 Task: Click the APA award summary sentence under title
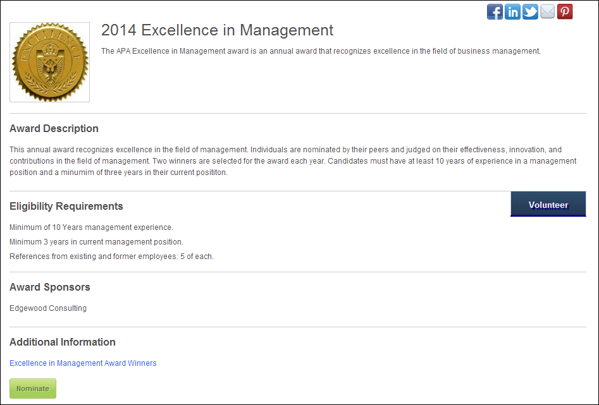click(321, 51)
